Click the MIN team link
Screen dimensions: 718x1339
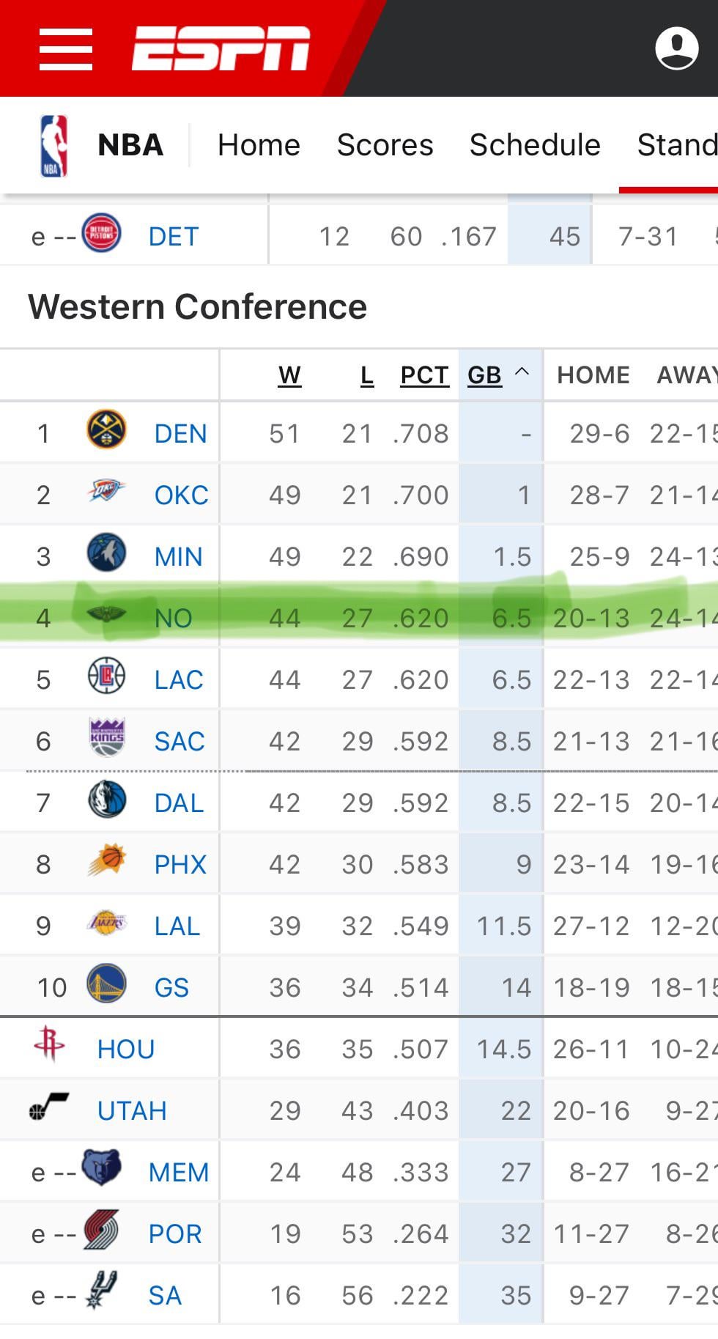pos(178,556)
